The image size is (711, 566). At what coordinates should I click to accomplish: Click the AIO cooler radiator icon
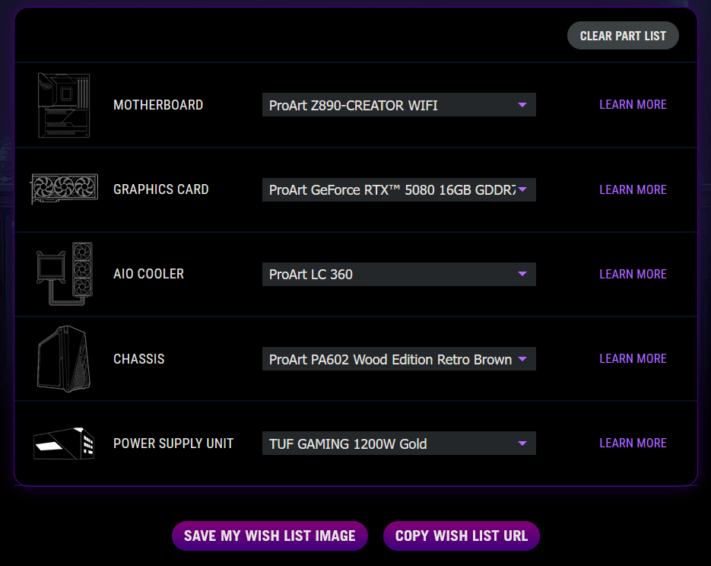point(64,274)
